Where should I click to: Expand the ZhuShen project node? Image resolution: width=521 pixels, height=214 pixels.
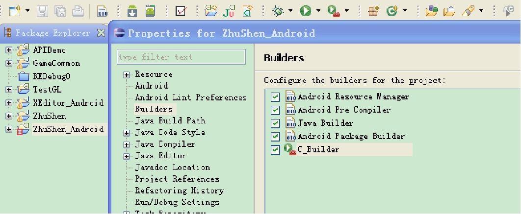9,116
